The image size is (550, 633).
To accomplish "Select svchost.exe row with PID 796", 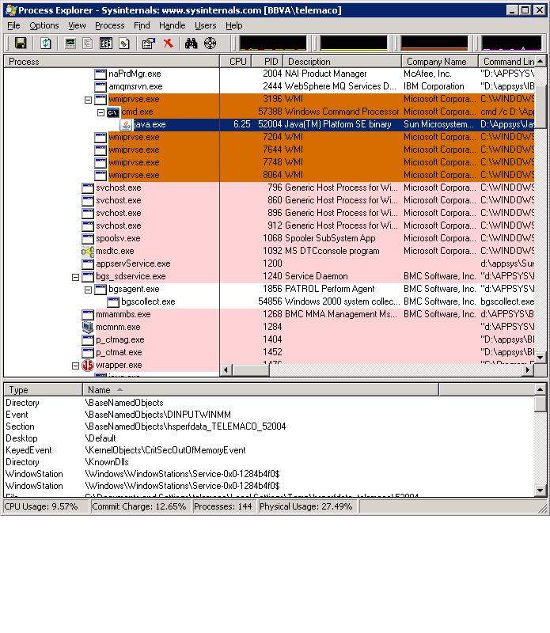I will coord(269,188).
